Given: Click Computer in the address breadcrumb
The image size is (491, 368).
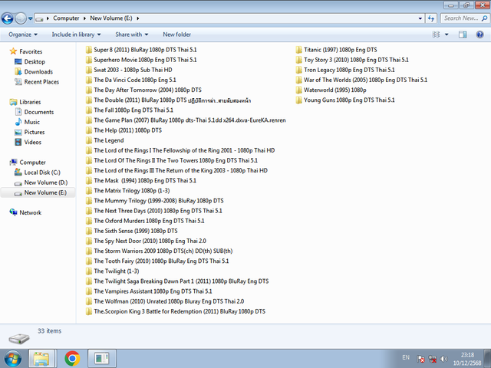Looking at the screenshot, I should pos(66,18).
